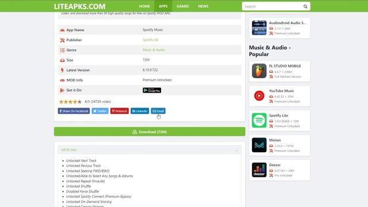368x207 pixels.
Task: Share via Twitter button
Action: tap(100, 111)
